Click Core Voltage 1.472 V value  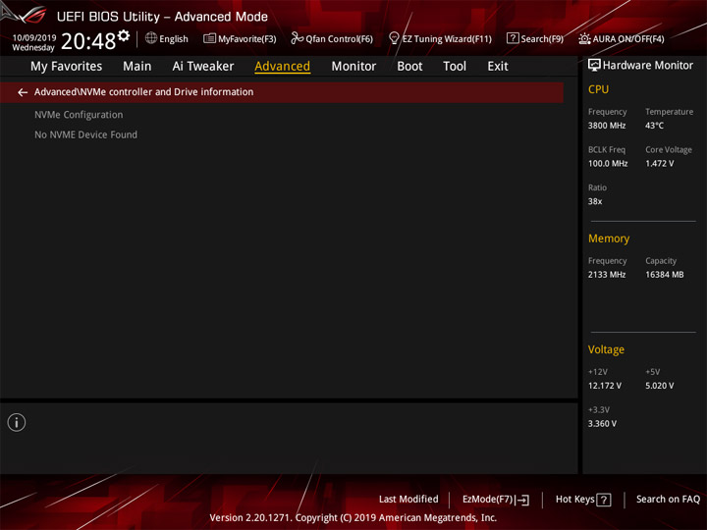659,164
